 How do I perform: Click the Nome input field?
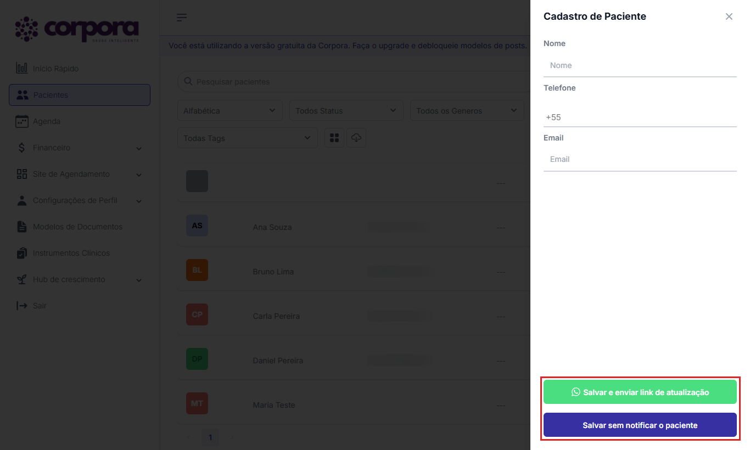(x=640, y=65)
